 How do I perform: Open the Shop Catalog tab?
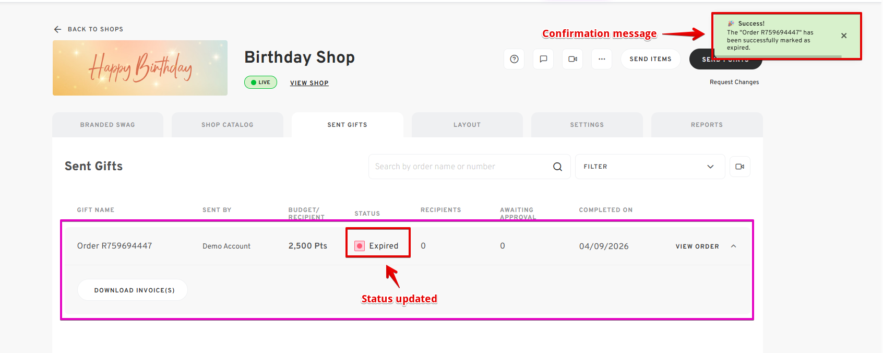(228, 125)
